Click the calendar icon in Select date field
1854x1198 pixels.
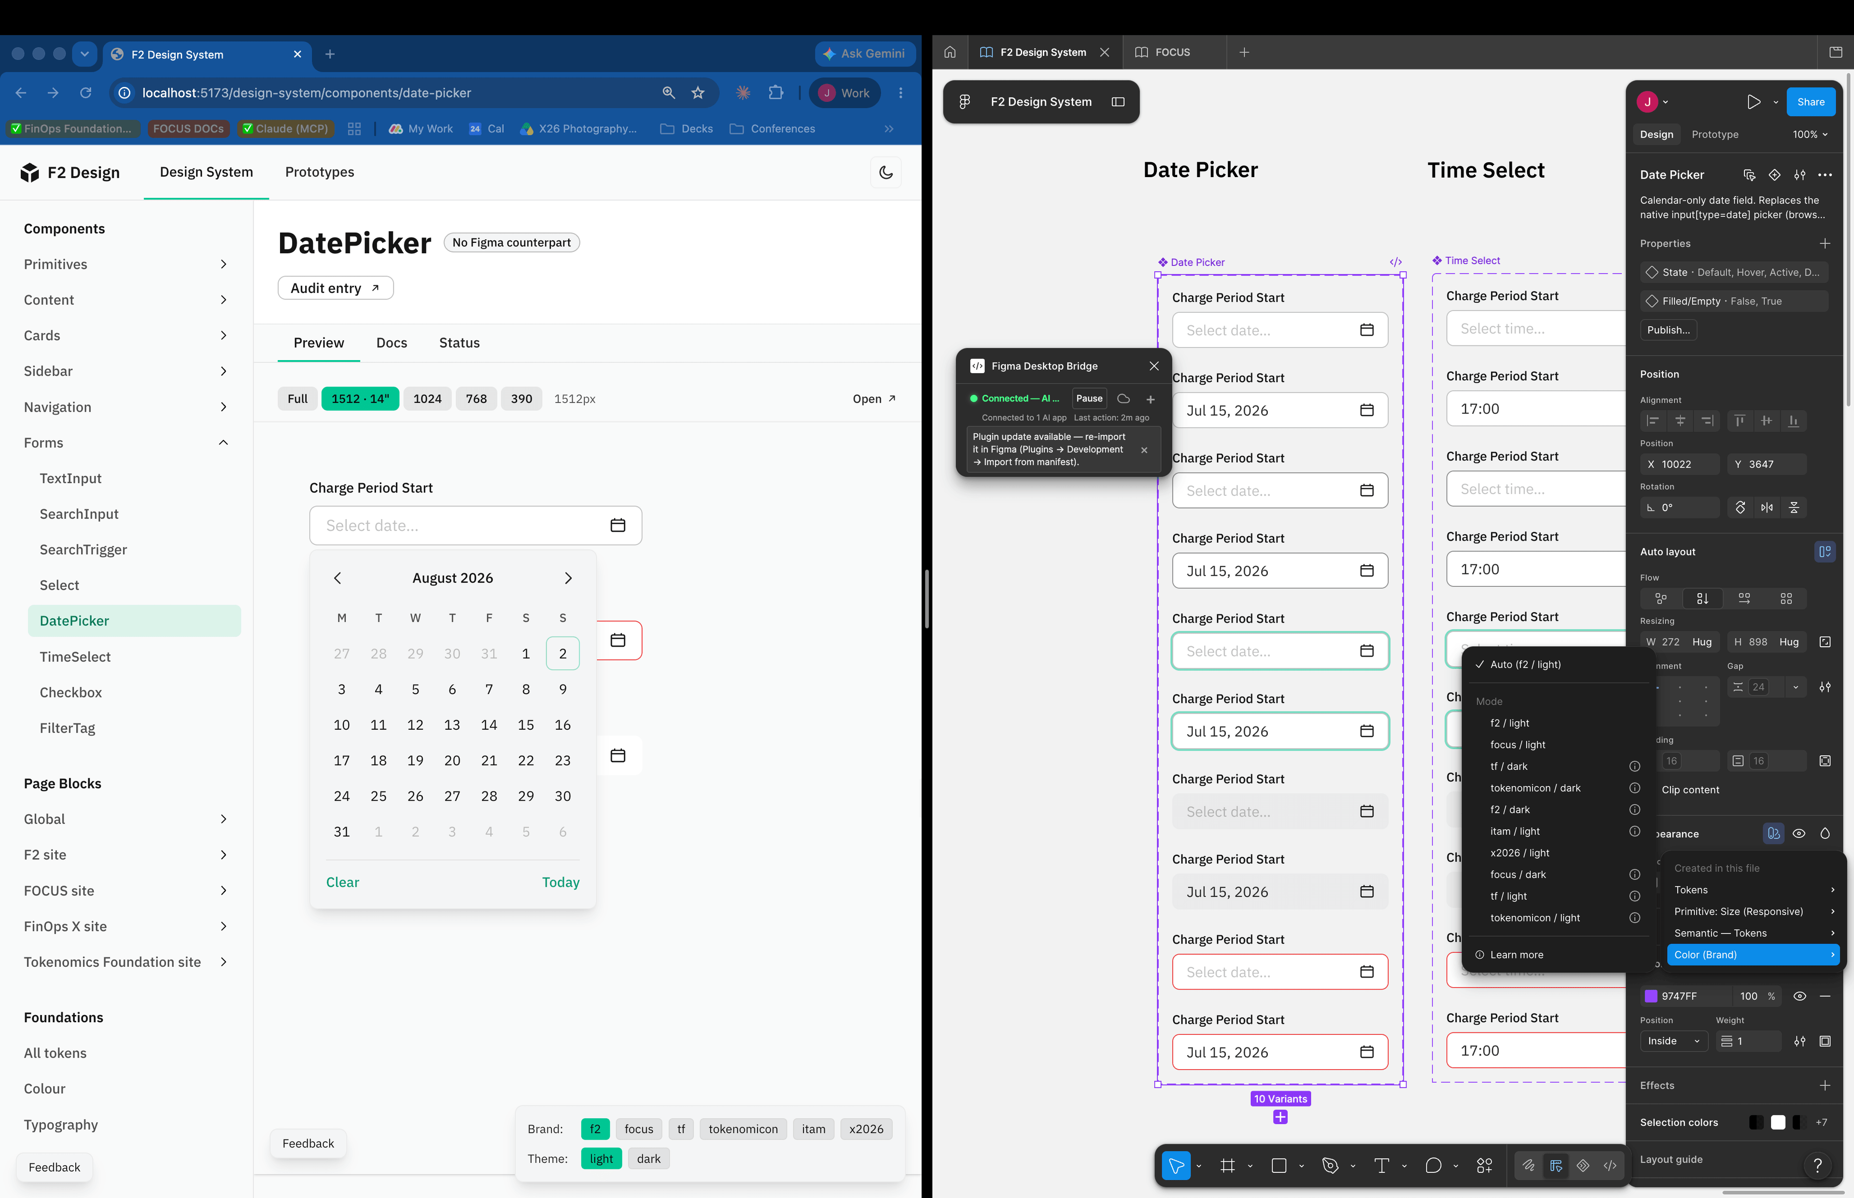(618, 526)
